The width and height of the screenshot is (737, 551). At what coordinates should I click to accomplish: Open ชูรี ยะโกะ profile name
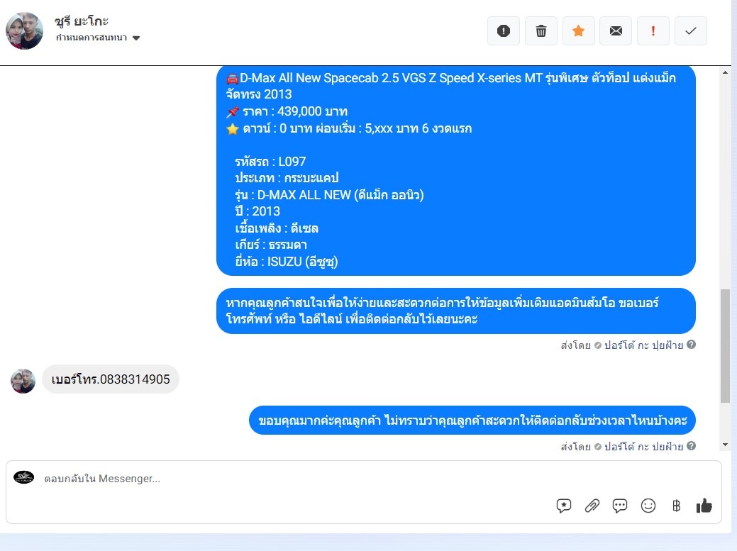[x=82, y=21]
